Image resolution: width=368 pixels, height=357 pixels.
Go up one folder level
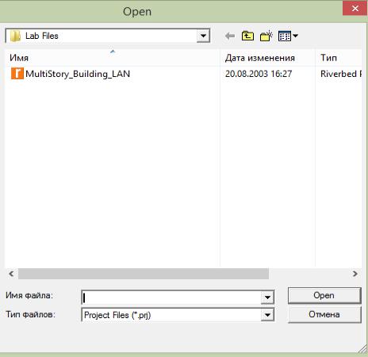[x=247, y=36]
